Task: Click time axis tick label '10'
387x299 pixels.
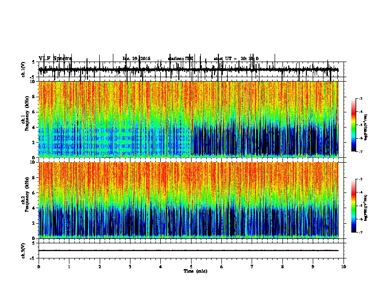Action: click(x=344, y=267)
